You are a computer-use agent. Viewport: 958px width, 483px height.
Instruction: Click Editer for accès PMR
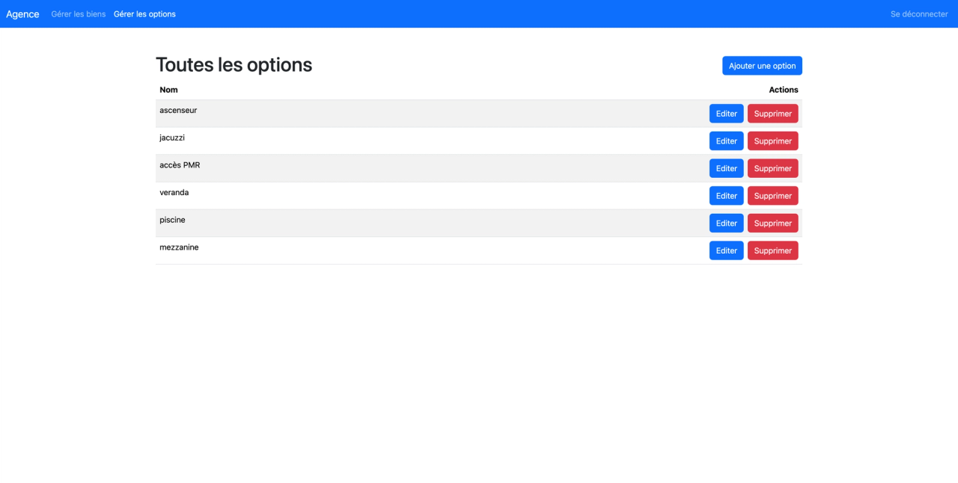726,168
